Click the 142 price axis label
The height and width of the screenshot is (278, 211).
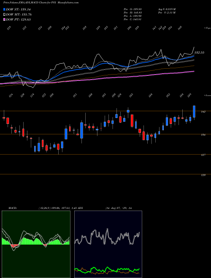pyautogui.click(x=203, y=112)
